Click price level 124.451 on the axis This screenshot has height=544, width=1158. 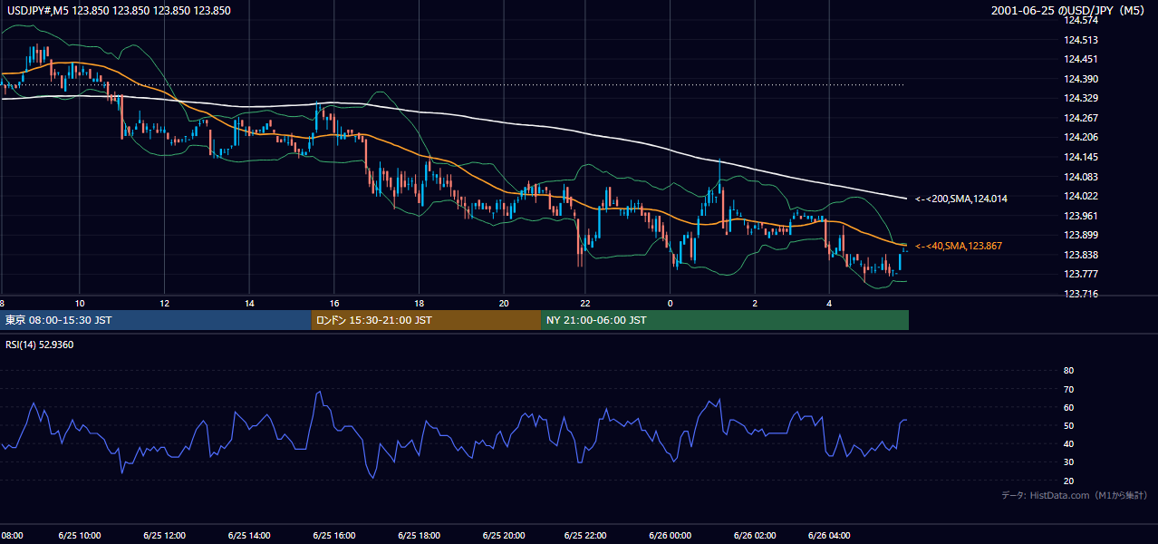[x=1081, y=60]
